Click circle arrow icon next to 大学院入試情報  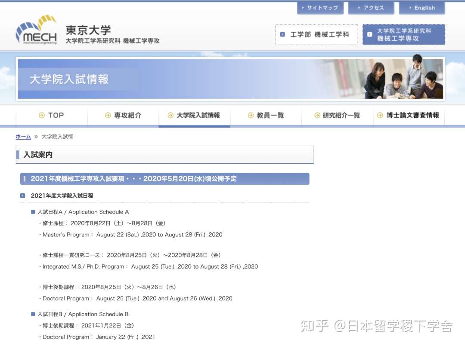tap(170, 116)
